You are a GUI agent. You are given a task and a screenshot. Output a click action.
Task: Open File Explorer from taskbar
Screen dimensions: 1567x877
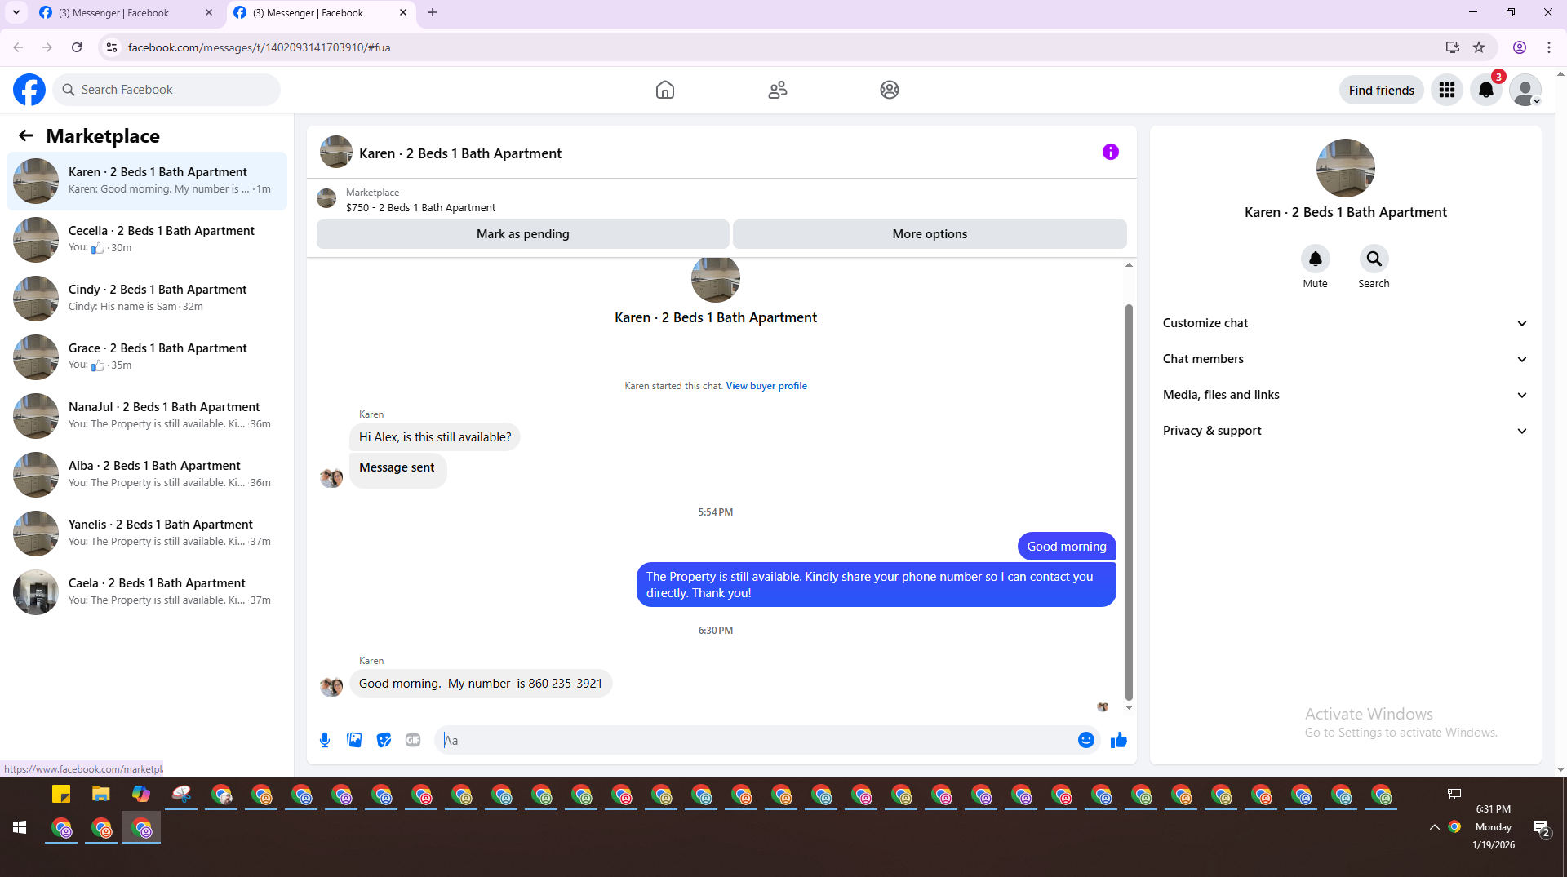(x=100, y=794)
